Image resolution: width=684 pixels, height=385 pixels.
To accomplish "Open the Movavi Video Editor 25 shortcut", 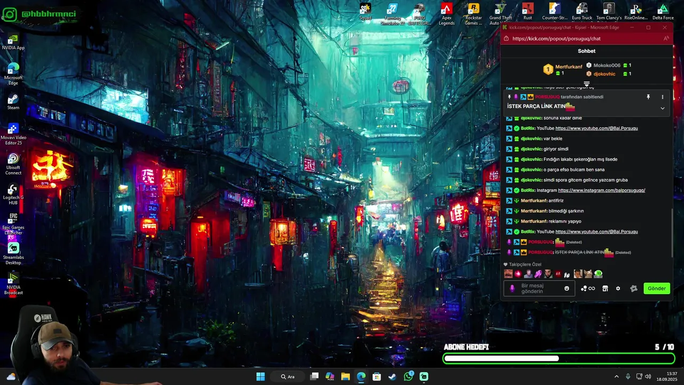I will (13, 134).
